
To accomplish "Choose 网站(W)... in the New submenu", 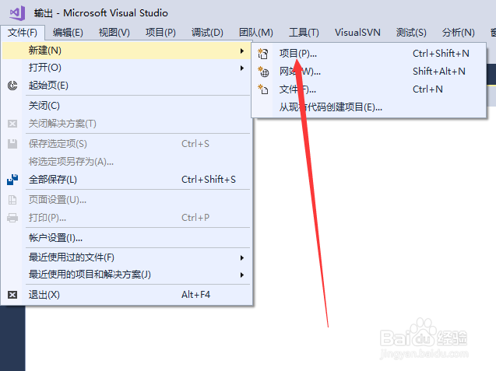I will 369,72.
